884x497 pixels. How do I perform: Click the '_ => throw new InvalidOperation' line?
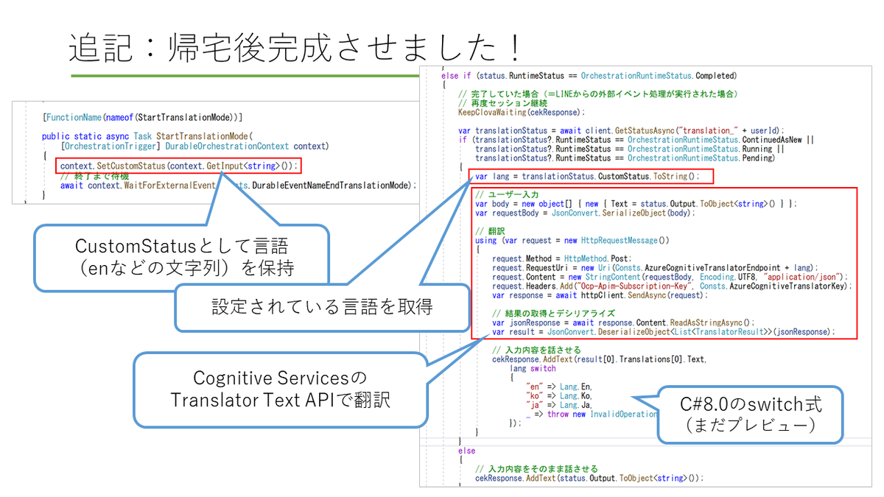pyautogui.click(x=592, y=415)
